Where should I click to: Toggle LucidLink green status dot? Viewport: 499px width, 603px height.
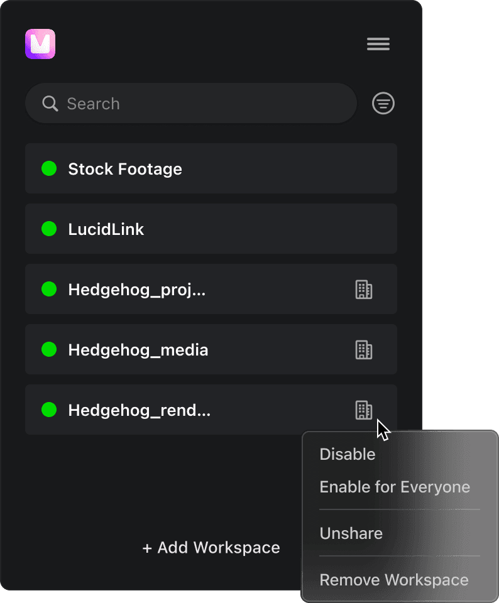[49, 229]
